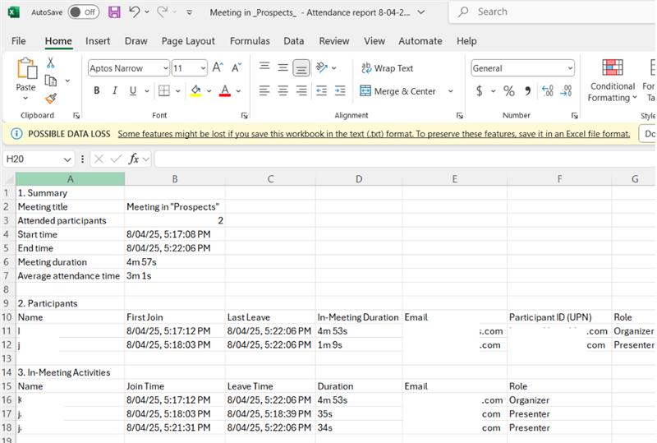Toggle Bold formatting
This screenshot has height=443, width=657.
coord(97,90)
